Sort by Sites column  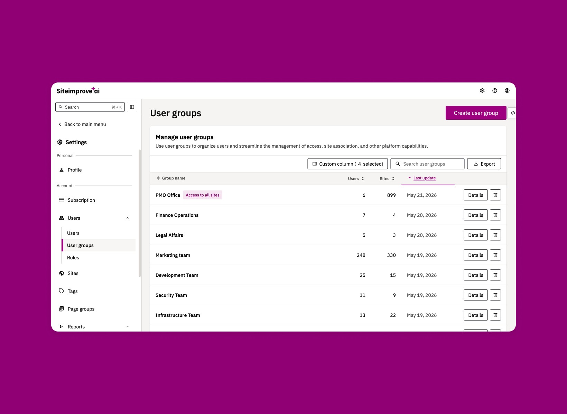pos(387,178)
